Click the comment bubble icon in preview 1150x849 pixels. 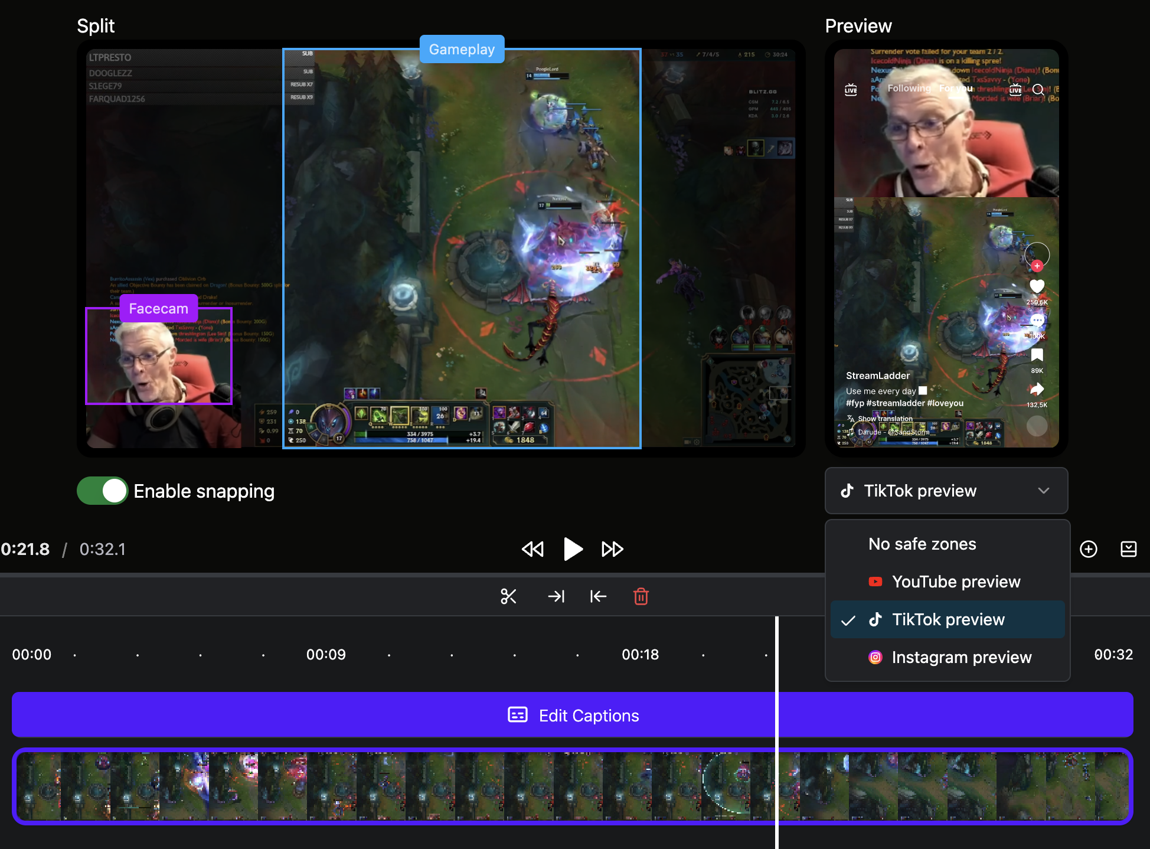[1037, 320]
